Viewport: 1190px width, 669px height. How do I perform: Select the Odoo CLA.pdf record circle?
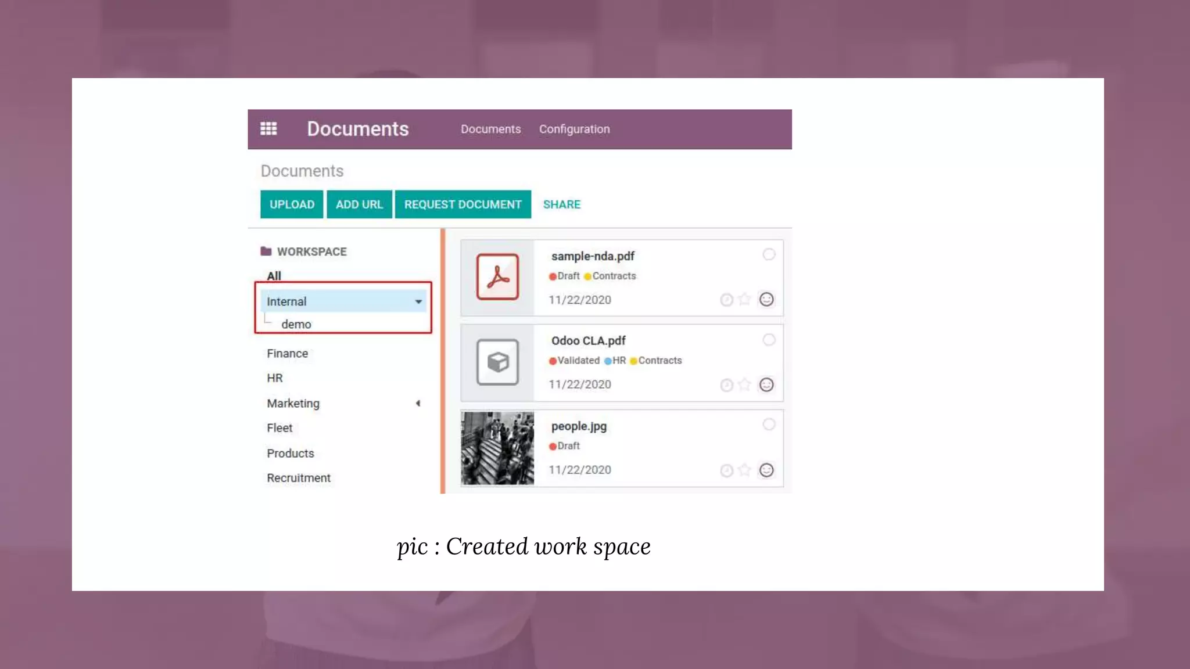[x=769, y=340]
